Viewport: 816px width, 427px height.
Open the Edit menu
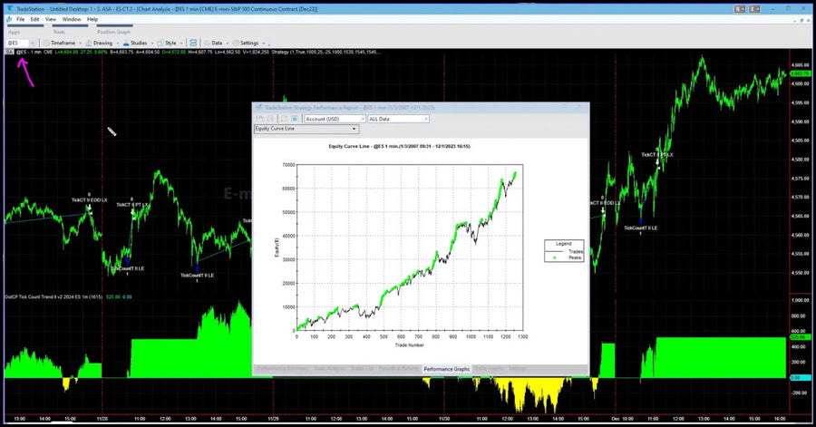coord(34,19)
